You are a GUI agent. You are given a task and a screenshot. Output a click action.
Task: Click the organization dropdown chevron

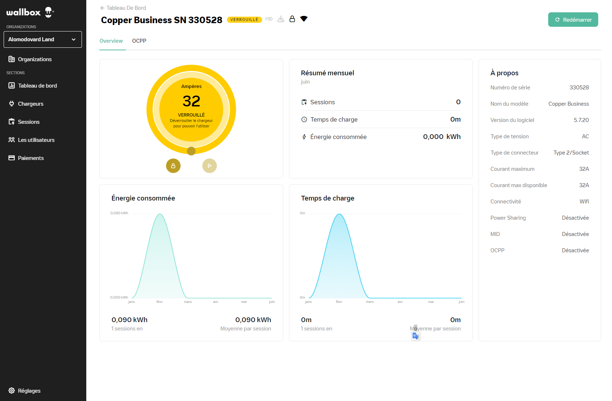pyautogui.click(x=74, y=39)
